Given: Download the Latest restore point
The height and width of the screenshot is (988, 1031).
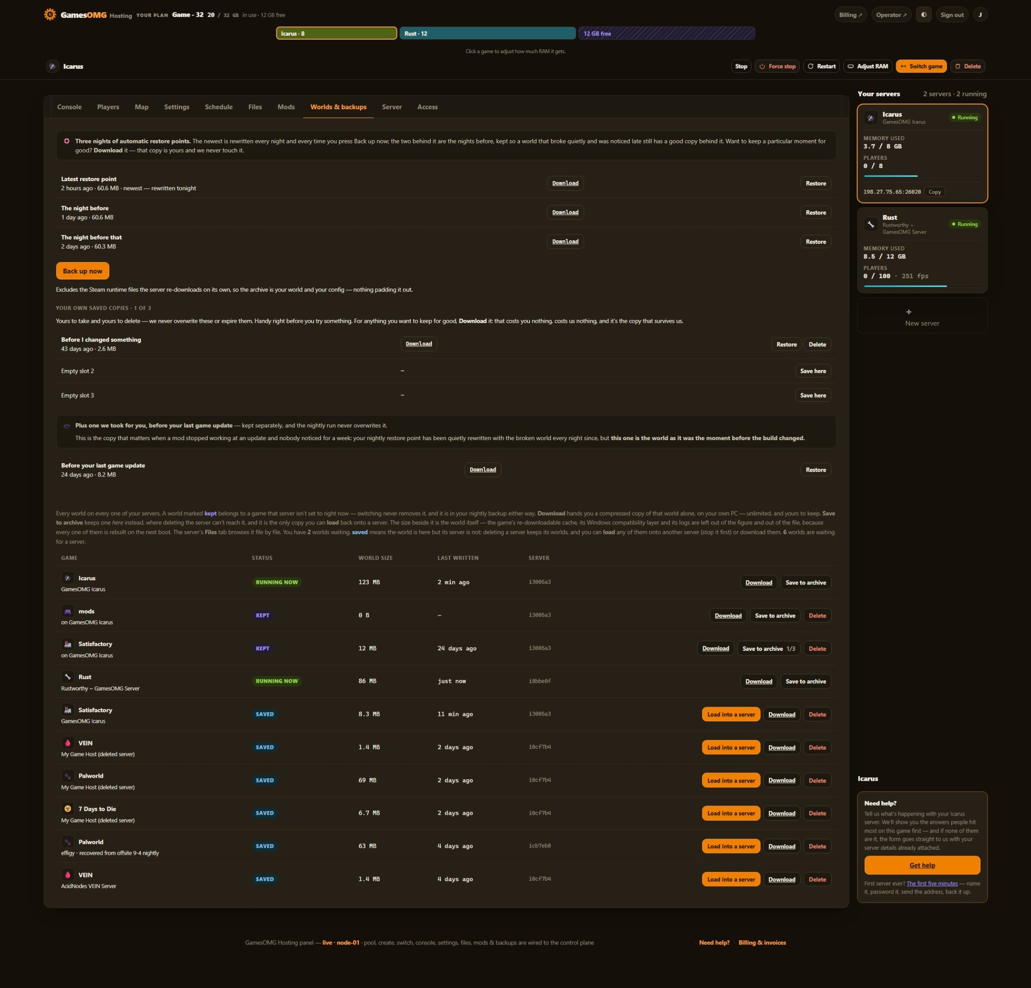Looking at the screenshot, I should click(565, 183).
